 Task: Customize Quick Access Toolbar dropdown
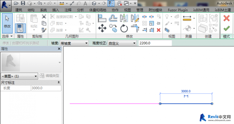[x=135, y=3]
